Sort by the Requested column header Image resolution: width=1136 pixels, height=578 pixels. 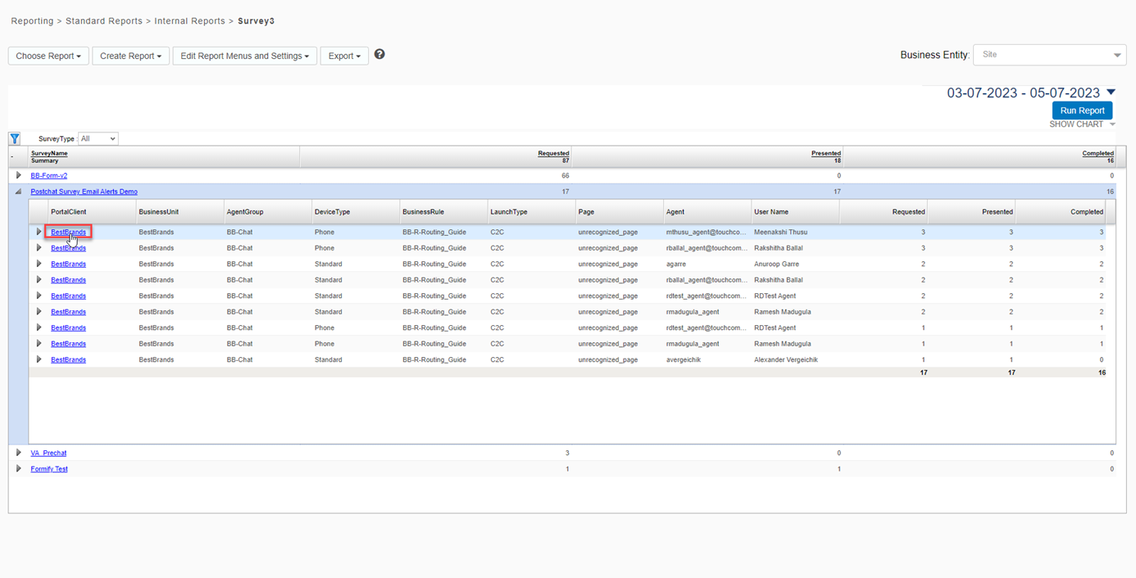click(553, 153)
